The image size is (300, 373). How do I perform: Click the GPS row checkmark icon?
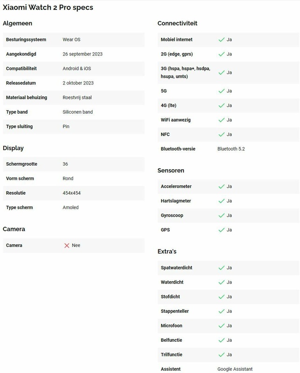point(222,230)
